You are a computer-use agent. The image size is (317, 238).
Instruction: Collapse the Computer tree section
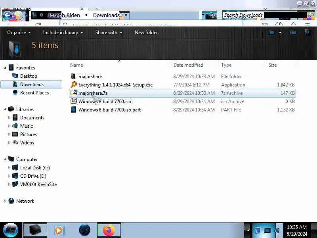coord(5,159)
